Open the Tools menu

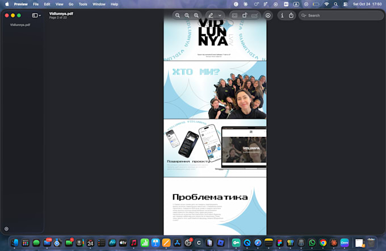click(83, 4)
